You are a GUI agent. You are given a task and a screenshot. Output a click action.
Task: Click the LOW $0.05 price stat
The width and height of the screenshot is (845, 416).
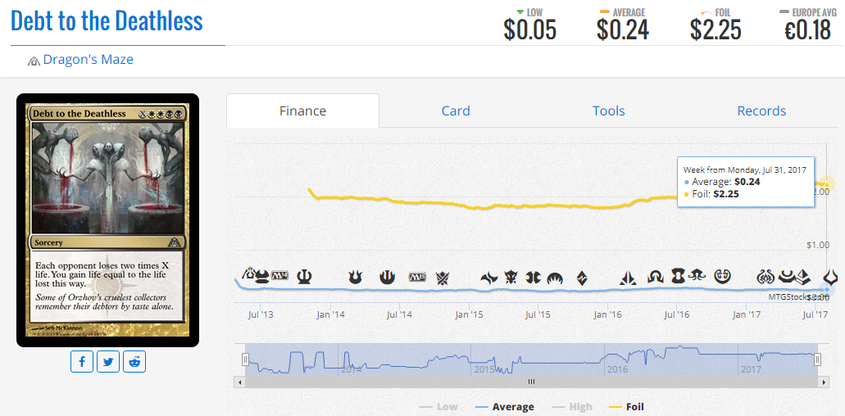click(x=529, y=25)
